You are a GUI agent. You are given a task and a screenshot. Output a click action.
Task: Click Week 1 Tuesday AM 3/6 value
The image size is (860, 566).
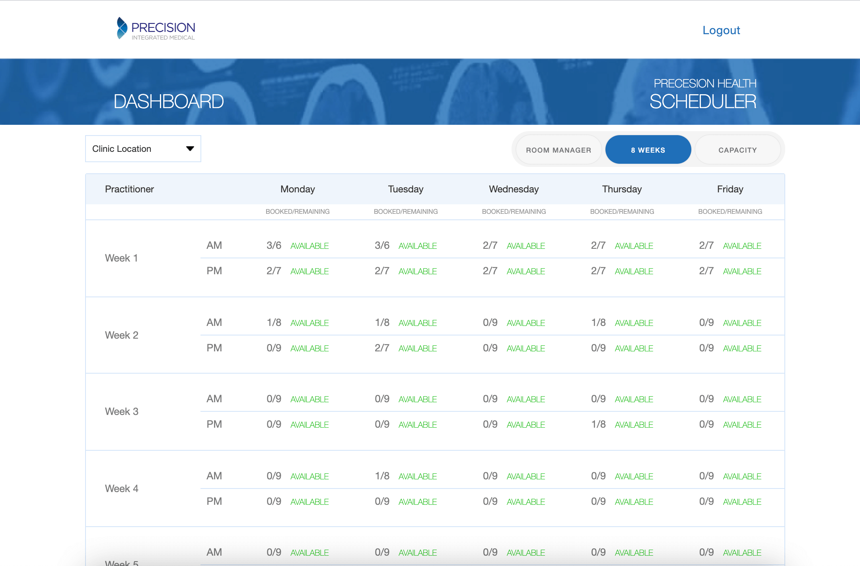(x=382, y=245)
